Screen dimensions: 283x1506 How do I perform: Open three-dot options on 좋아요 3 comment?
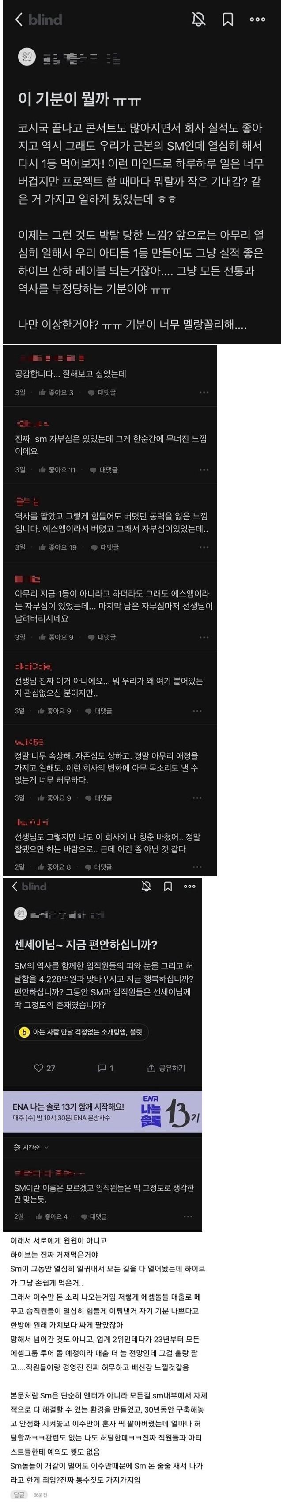(204, 392)
